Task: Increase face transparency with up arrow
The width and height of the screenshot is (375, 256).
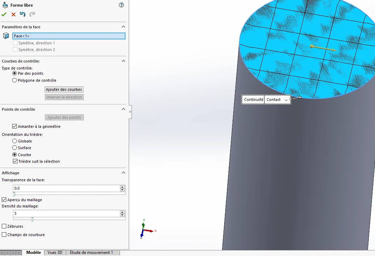Action: pos(122,187)
